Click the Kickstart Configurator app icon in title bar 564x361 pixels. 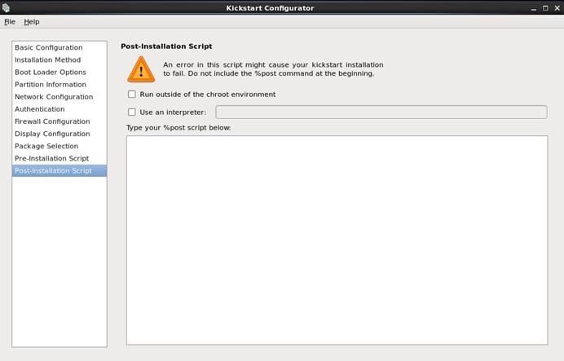click(x=6, y=7)
